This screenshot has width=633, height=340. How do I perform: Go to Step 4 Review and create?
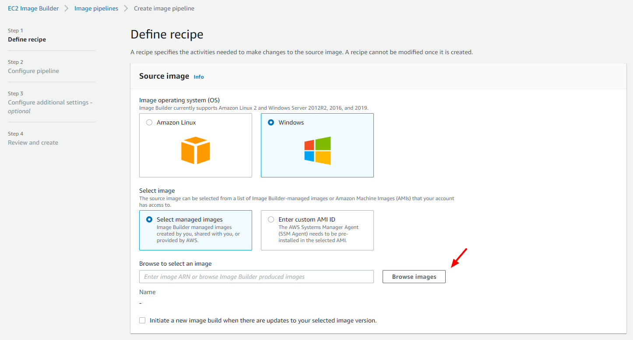[x=33, y=142]
